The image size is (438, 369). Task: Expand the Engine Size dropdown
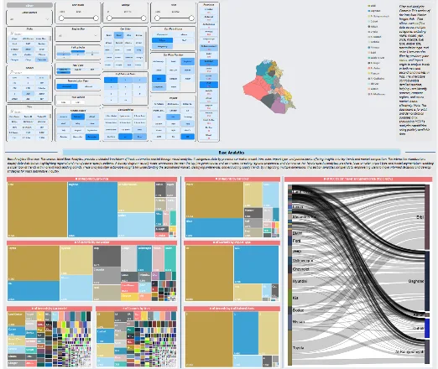(78, 35)
